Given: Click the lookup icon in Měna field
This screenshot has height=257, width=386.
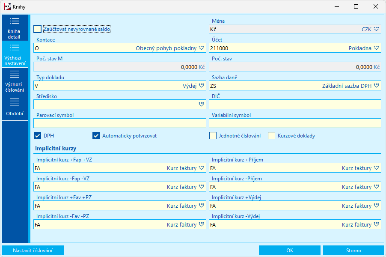Looking at the screenshot, I should [376, 29].
